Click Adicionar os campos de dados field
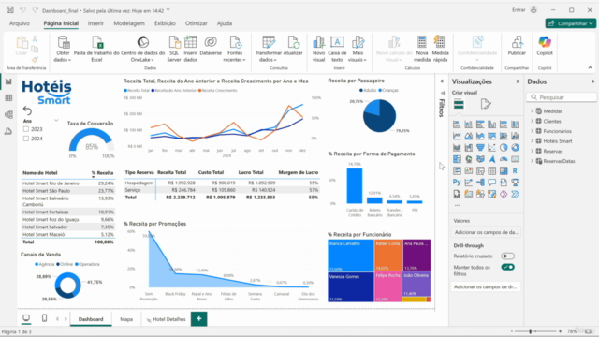This screenshot has height=337, width=599. click(x=486, y=232)
